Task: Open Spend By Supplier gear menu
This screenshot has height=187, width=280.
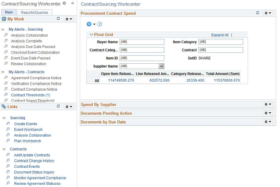Action: tap(268, 104)
